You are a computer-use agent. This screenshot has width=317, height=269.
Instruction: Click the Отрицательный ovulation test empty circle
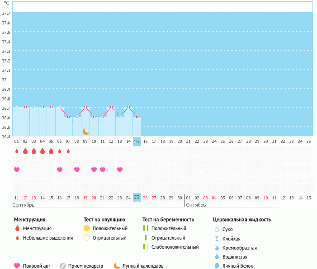87,238
